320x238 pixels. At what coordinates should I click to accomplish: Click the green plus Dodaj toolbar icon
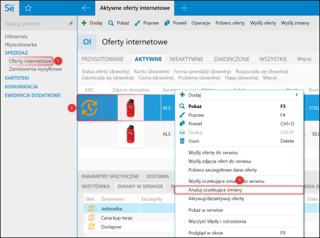(84, 23)
